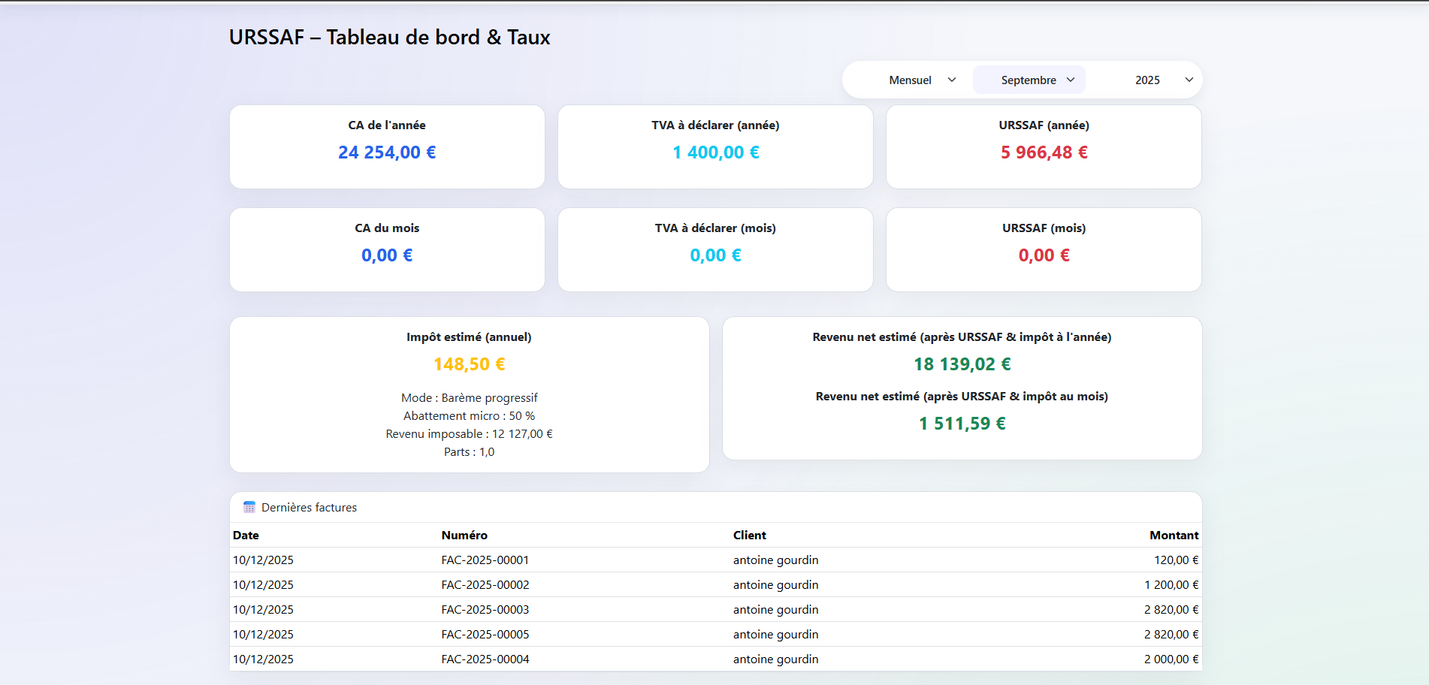
Task: Click the Impôt estimé (annuel) value
Action: tap(470, 364)
